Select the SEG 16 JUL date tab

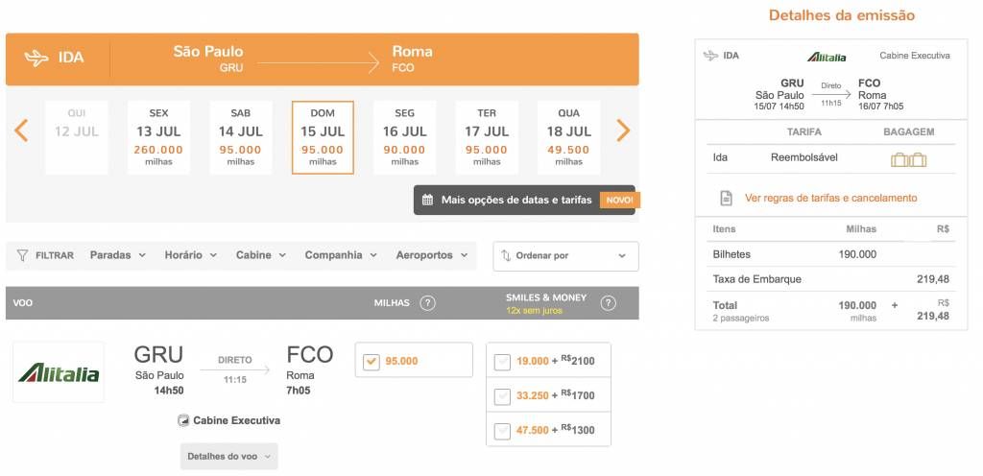pos(404,137)
